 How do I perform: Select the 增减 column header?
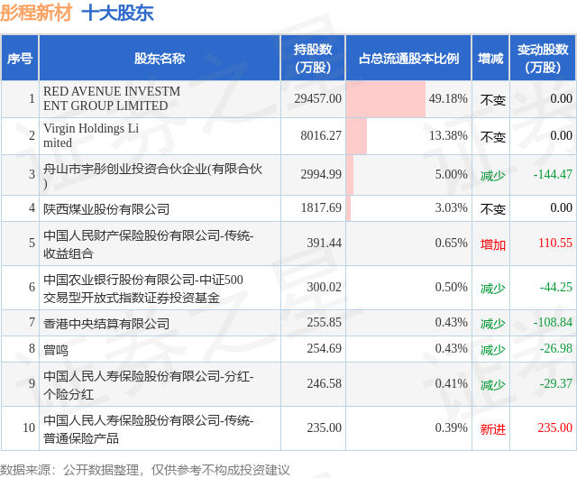[490, 59]
